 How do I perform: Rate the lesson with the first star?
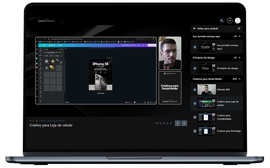point(157,123)
